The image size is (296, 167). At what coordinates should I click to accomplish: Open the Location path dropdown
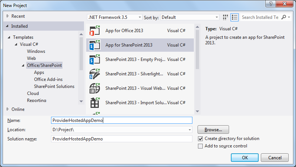pos(190,130)
